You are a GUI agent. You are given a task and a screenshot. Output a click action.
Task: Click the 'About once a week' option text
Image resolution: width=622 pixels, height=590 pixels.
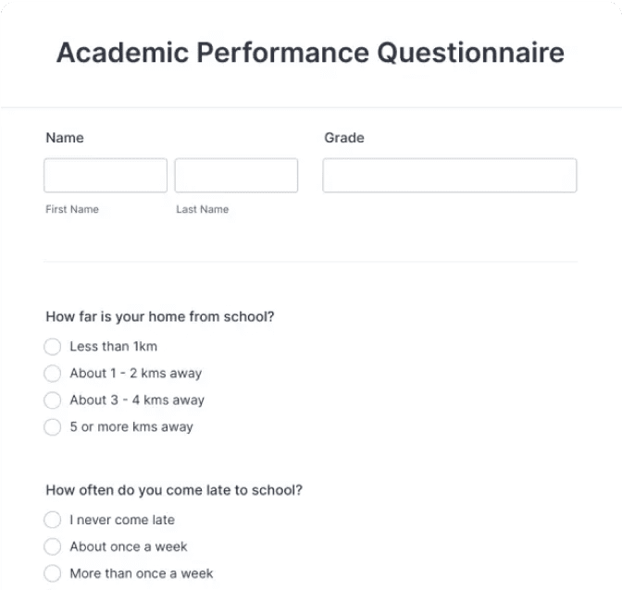point(129,547)
